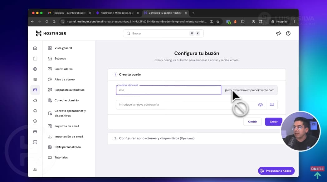Open the wavy lines icon in the left rail

point(35,79)
